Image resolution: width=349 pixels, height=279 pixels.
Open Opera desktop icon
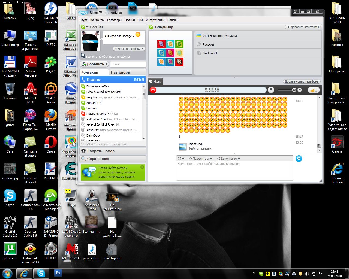(x=51, y=144)
